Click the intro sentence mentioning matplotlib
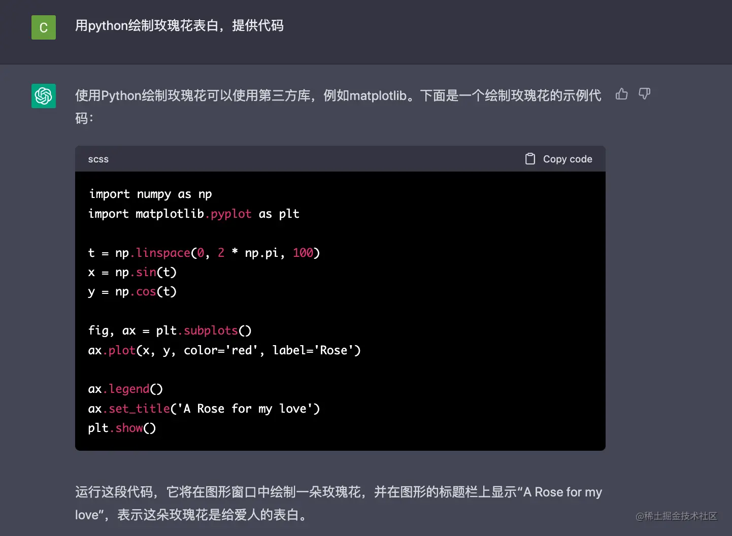The width and height of the screenshot is (732, 536). tap(338, 107)
